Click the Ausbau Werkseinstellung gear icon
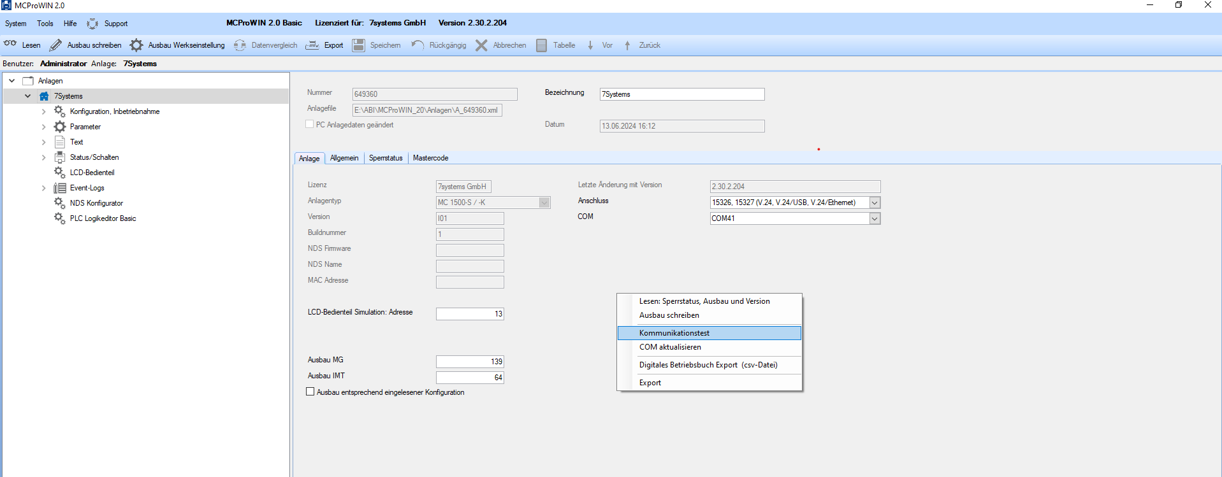 (136, 45)
